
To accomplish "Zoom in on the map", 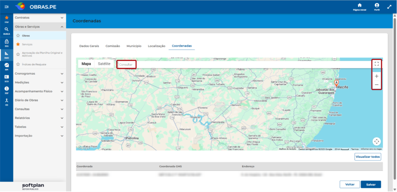I will point(377,76).
